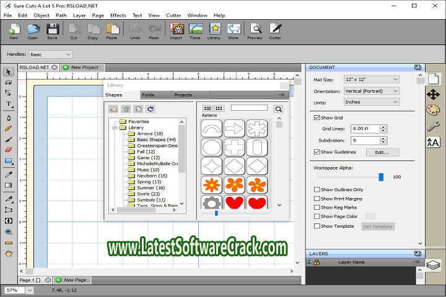Save the project with Save icon

[52, 32]
